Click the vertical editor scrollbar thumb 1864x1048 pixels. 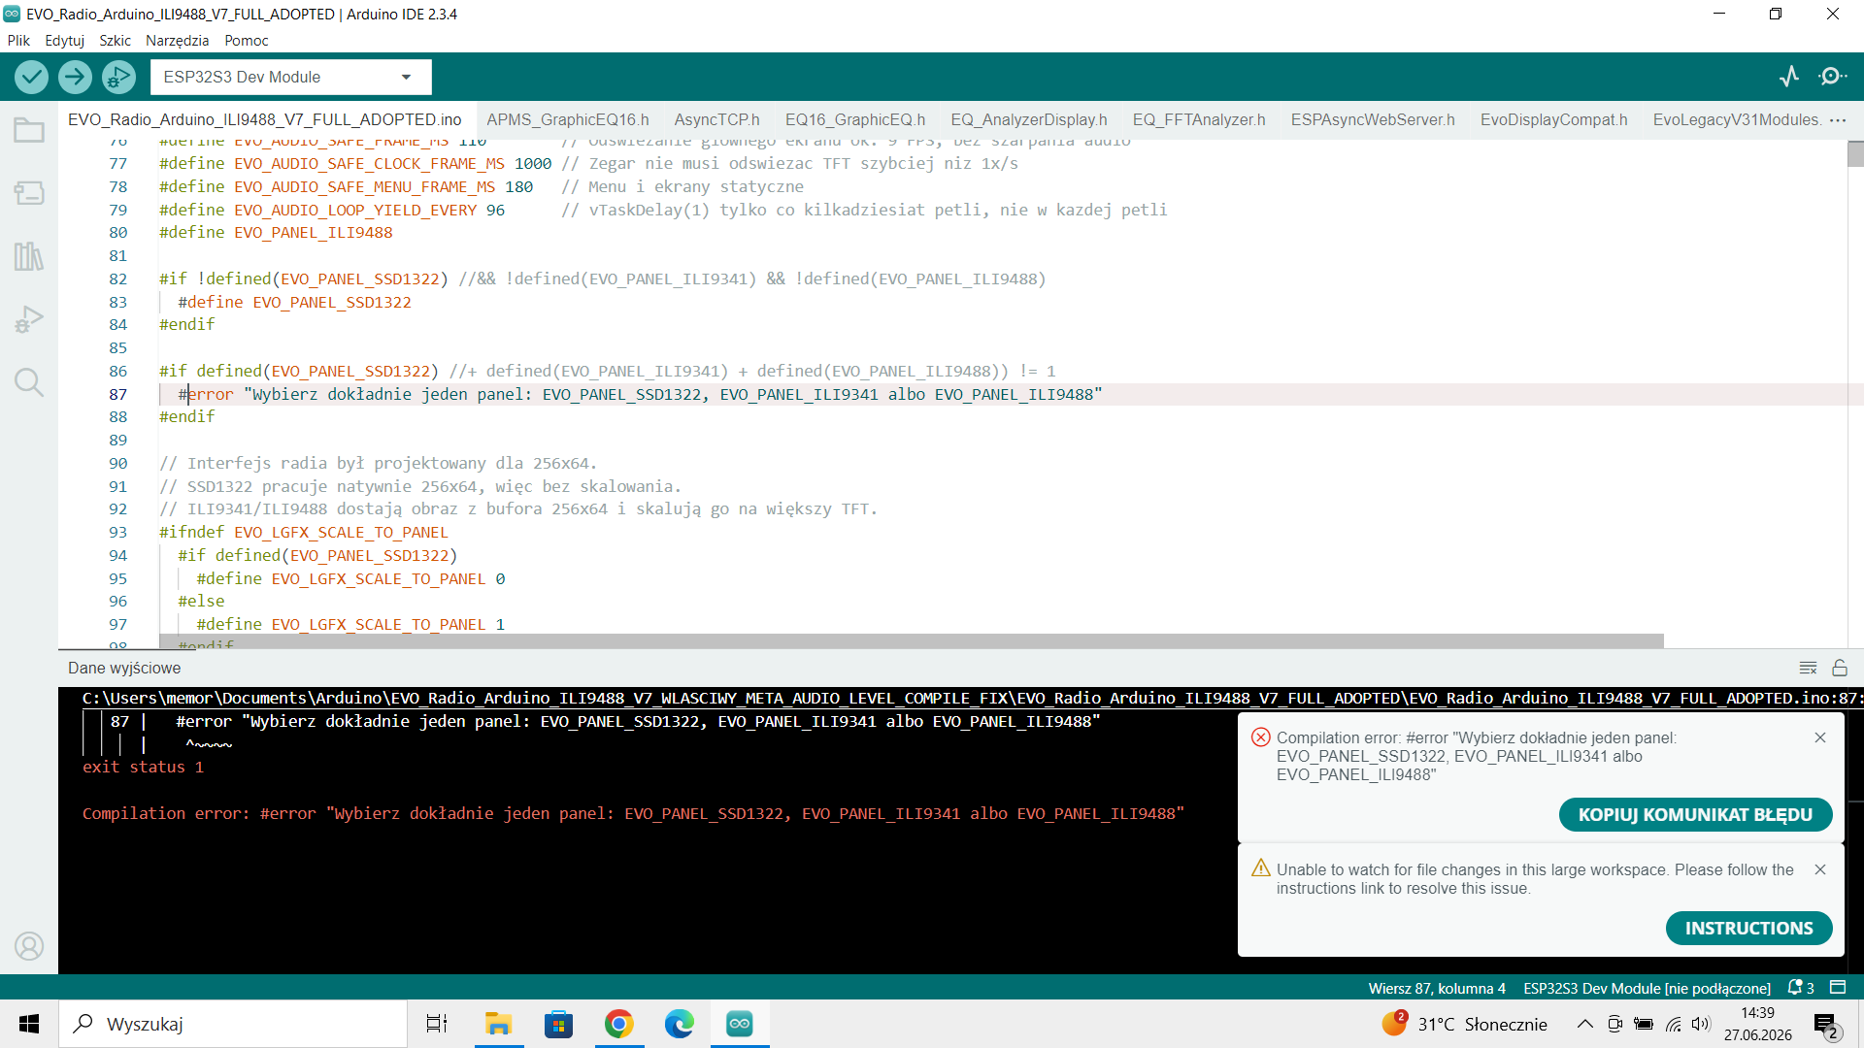[x=1855, y=154]
